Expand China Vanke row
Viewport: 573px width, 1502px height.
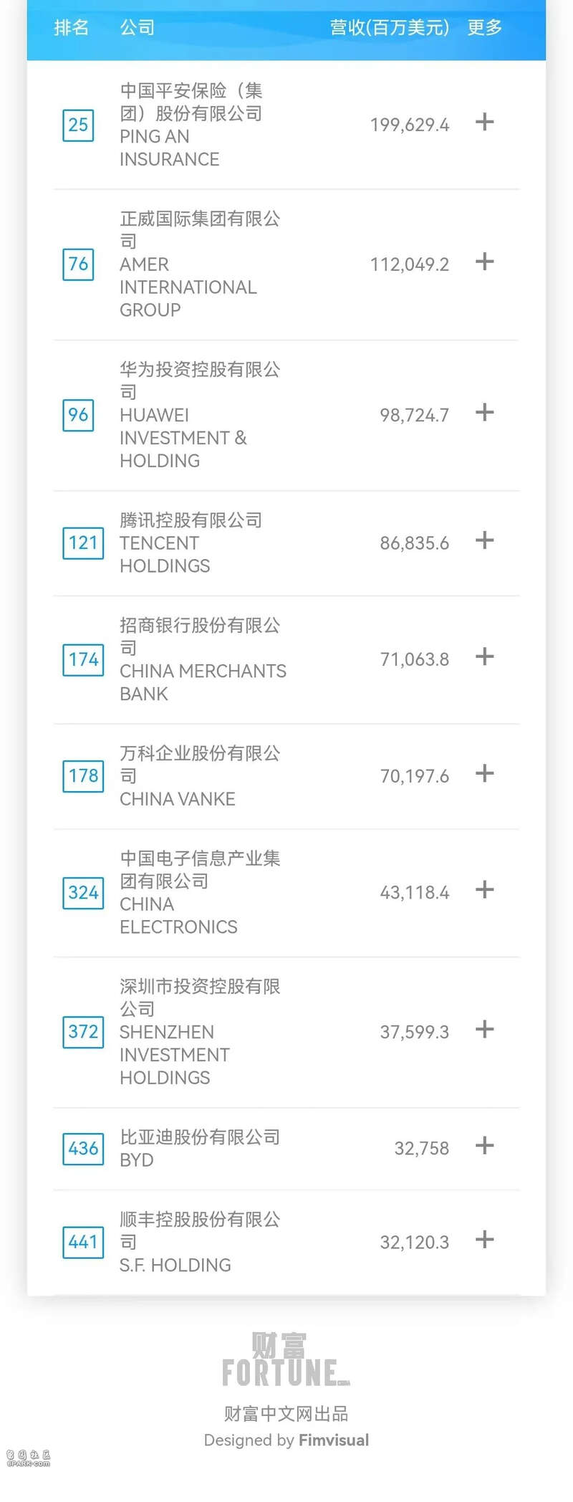pos(485,773)
